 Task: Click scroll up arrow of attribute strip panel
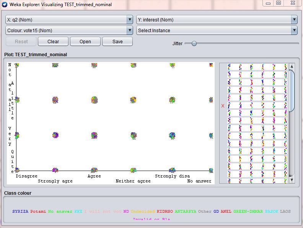pos(292,67)
